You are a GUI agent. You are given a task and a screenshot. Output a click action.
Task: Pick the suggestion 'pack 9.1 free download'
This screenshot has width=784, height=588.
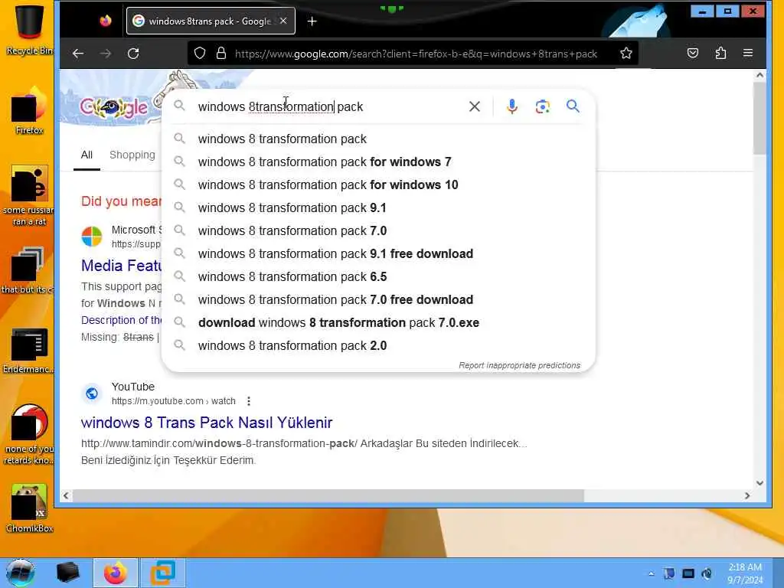[378, 253]
